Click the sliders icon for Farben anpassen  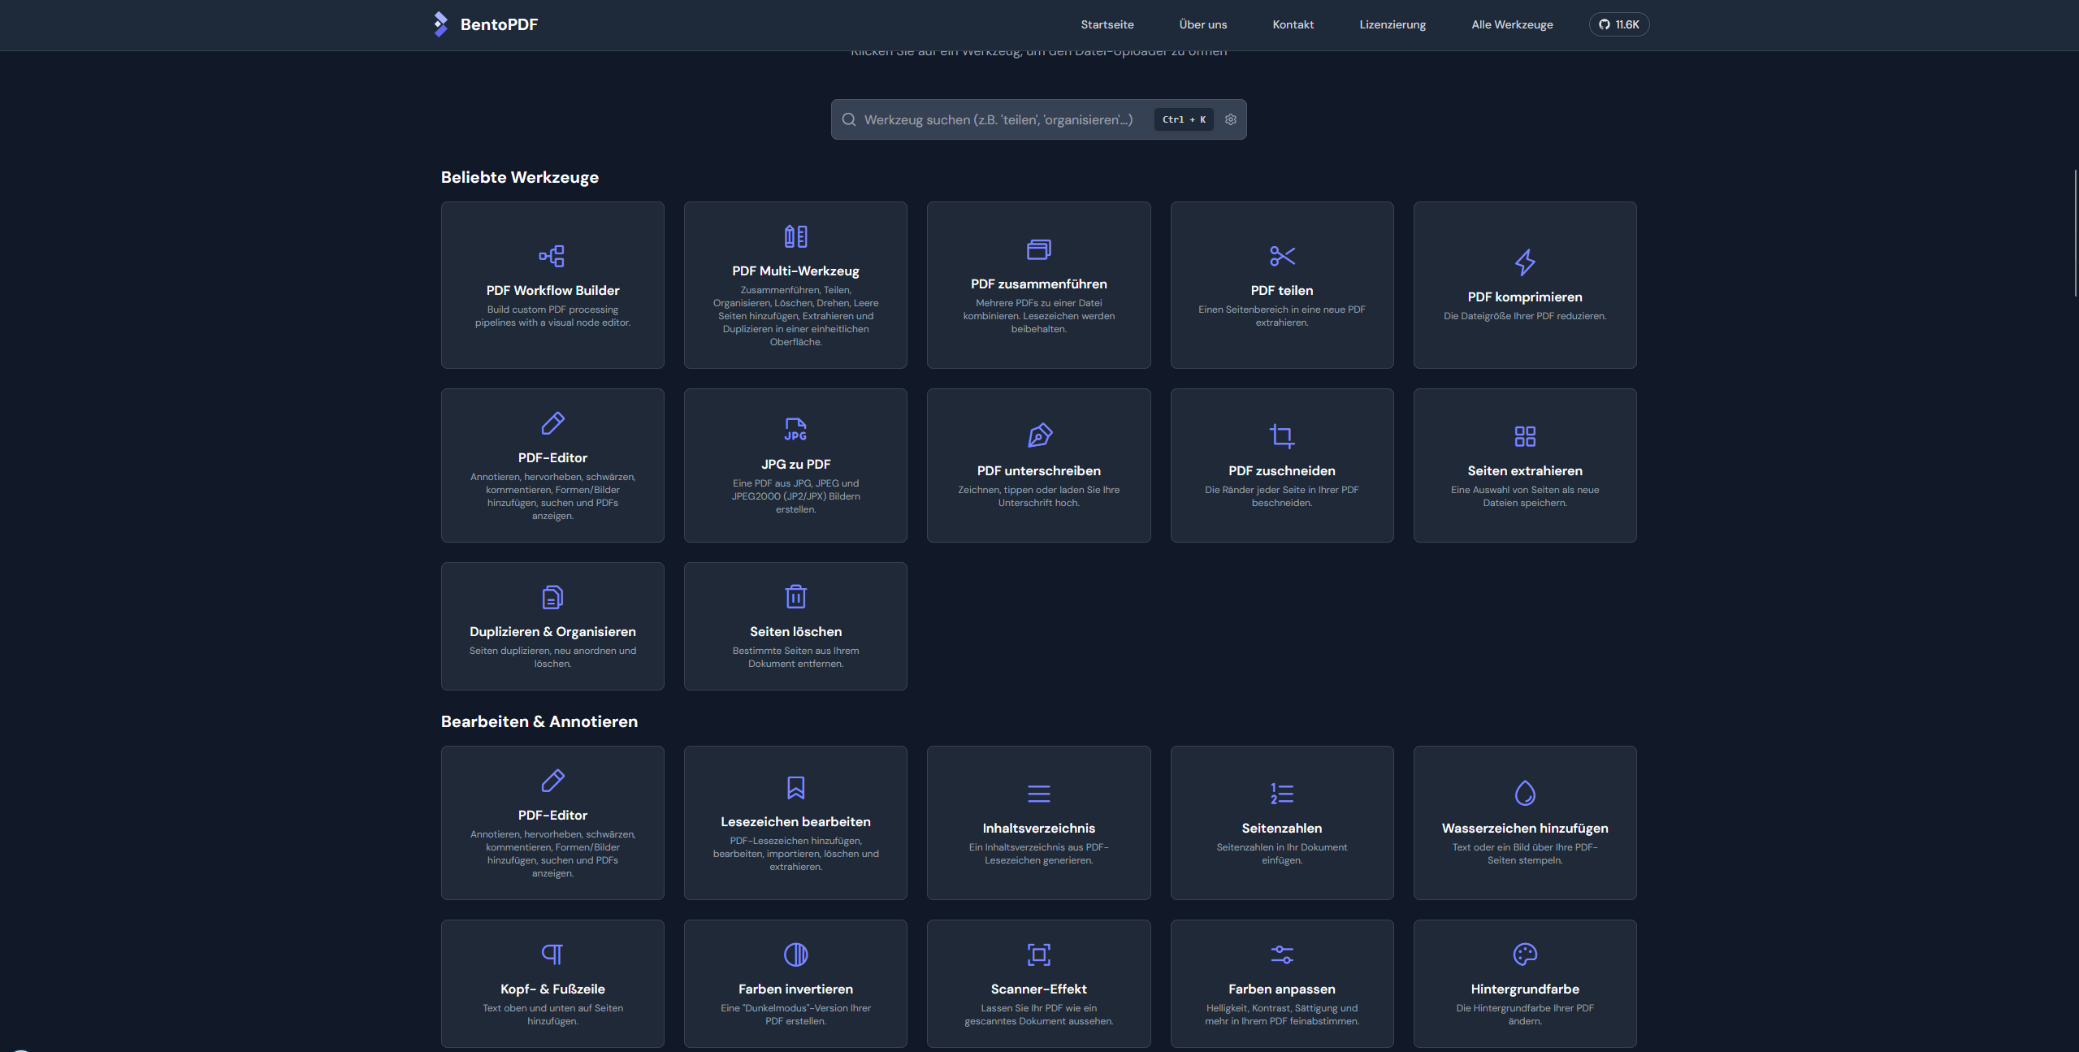point(1281,955)
